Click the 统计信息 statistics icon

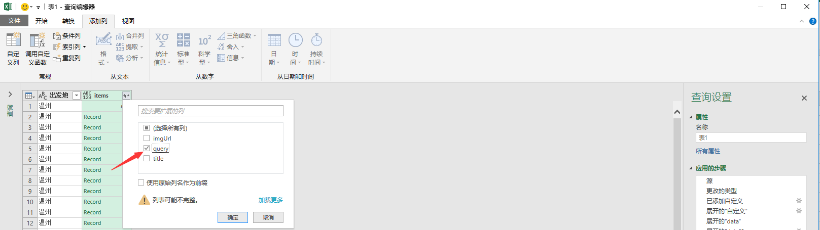[162, 40]
